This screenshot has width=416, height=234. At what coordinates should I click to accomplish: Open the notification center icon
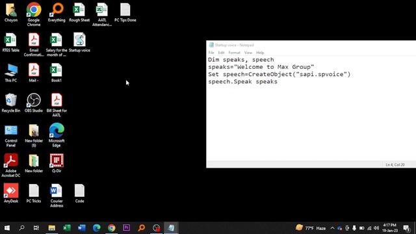406,228
